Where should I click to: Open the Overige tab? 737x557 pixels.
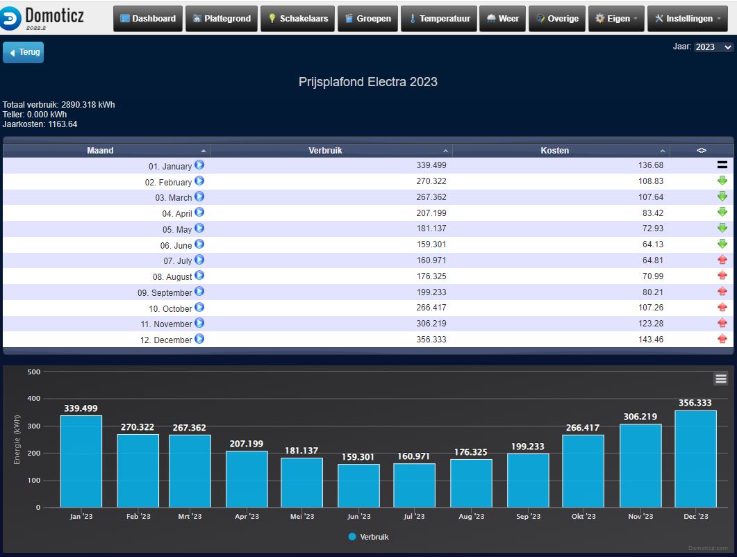point(557,18)
